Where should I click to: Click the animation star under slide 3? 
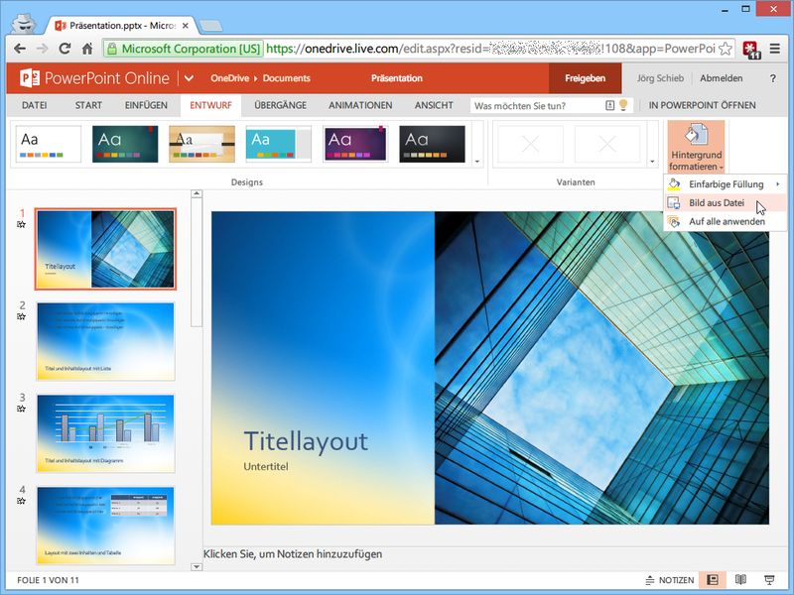pyautogui.click(x=21, y=409)
